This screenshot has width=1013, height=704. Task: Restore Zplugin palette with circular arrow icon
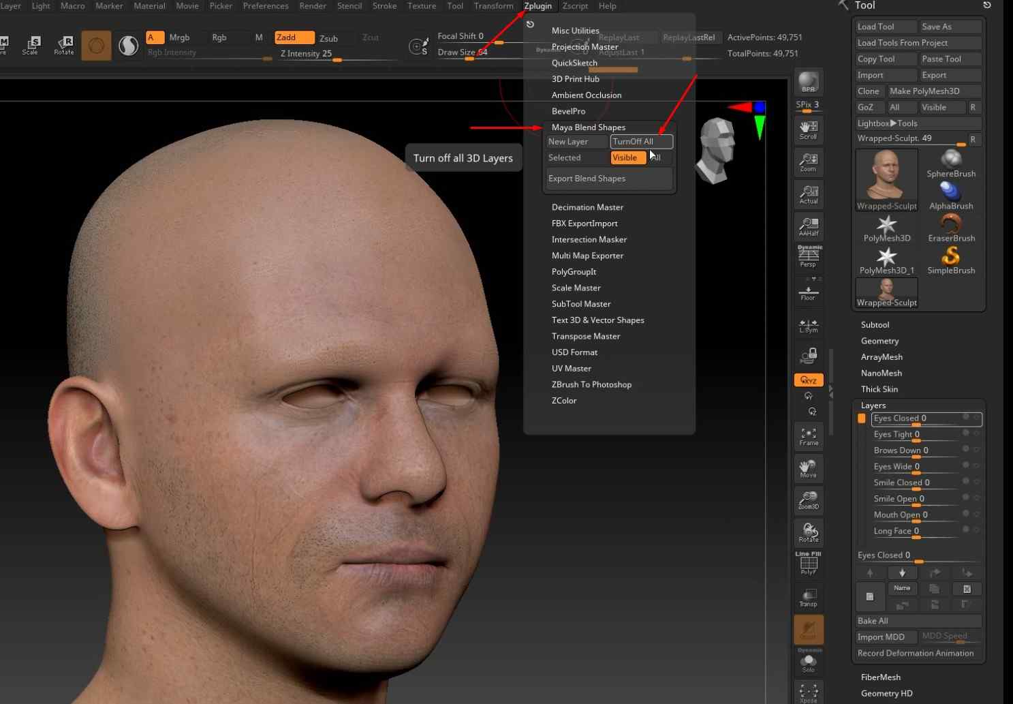pyautogui.click(x=530, y=25)
